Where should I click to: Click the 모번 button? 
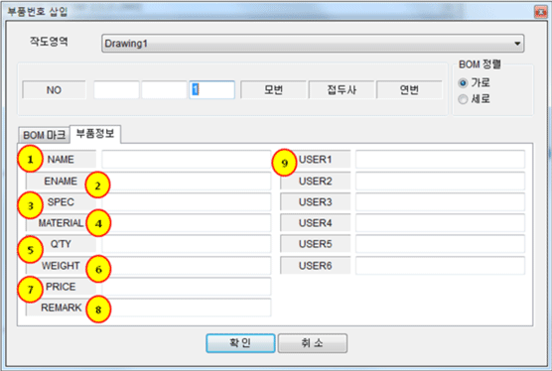pos(274,90)
